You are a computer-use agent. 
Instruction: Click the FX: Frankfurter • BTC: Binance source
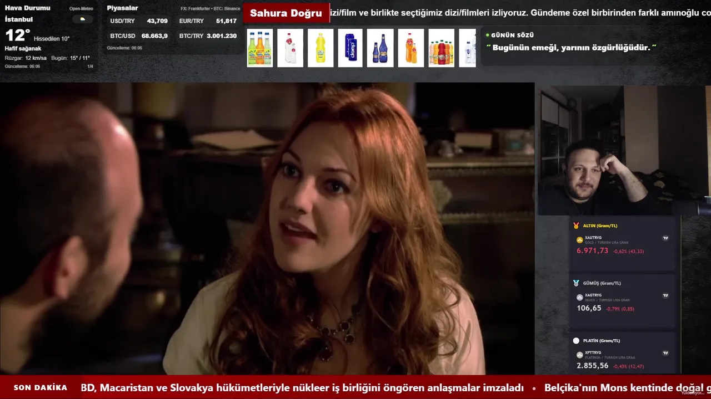(x=211, y=9)
